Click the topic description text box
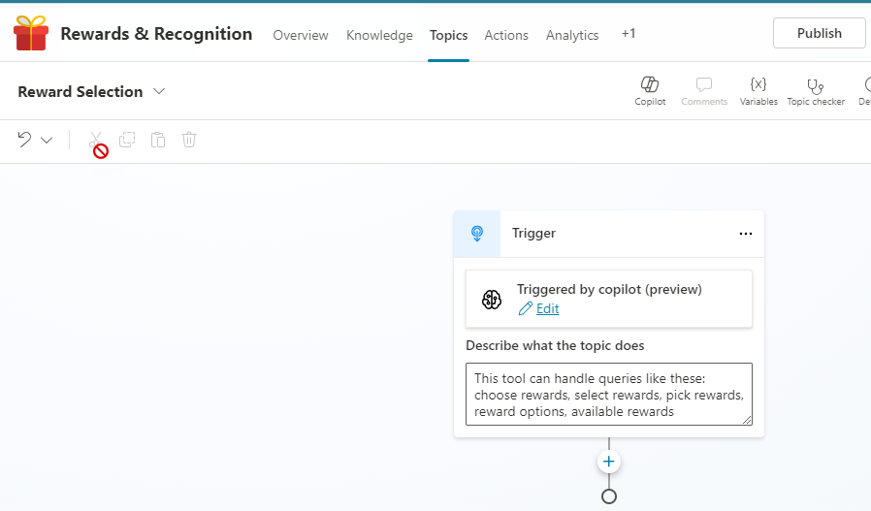 608,394
